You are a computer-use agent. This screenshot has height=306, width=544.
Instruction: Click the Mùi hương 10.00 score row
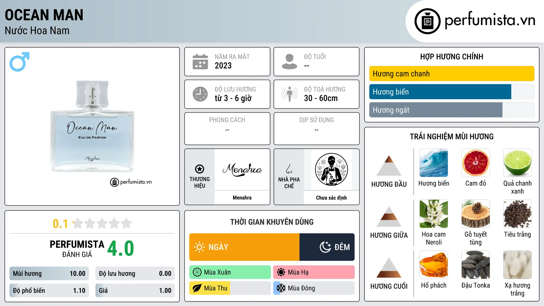(49, 274)
